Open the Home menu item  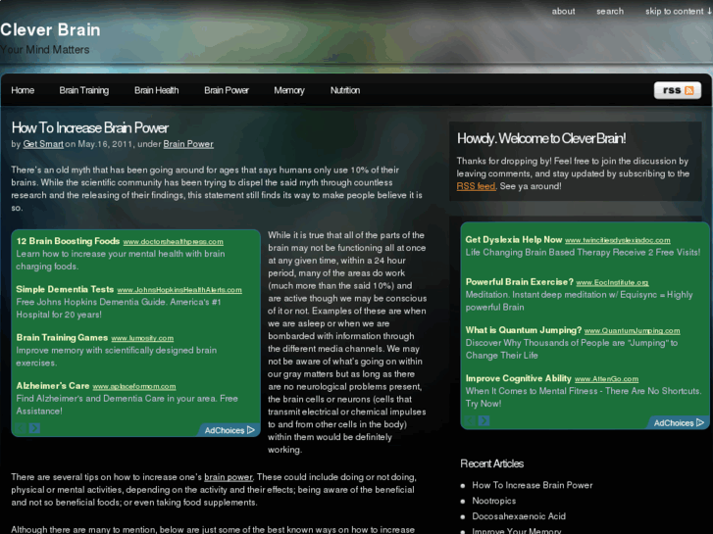coord(23,90)
